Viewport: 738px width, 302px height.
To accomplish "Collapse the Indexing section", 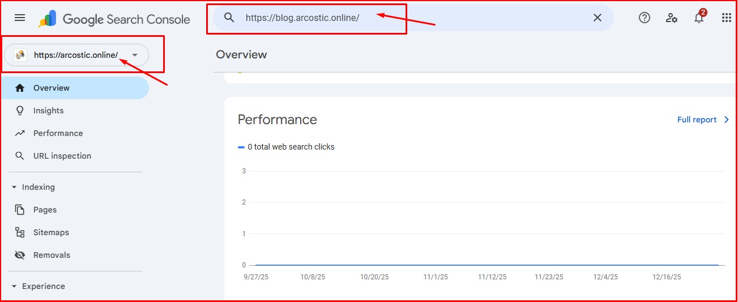I will (14, 187).
